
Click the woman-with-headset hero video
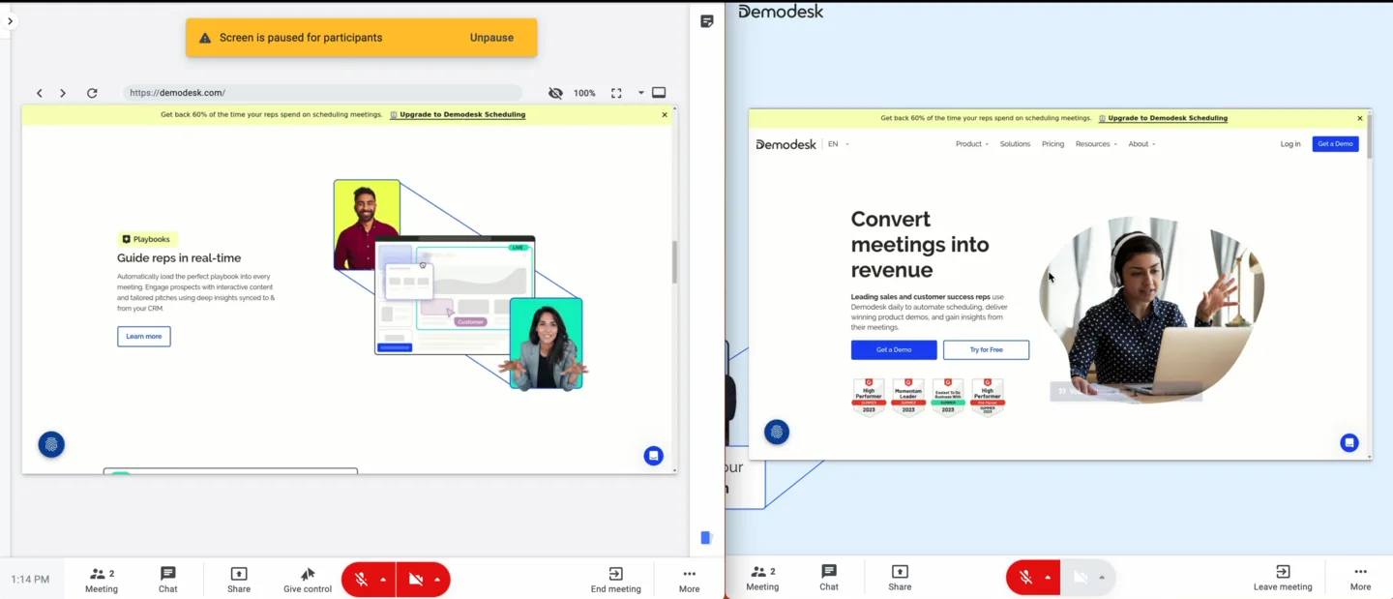coord(1151,310)
